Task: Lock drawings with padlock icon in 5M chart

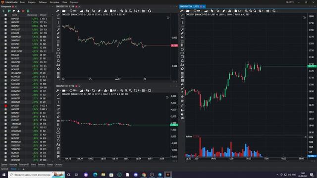Action: [182, 114]
